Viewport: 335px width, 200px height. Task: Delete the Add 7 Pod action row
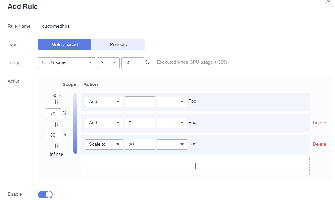319,123
